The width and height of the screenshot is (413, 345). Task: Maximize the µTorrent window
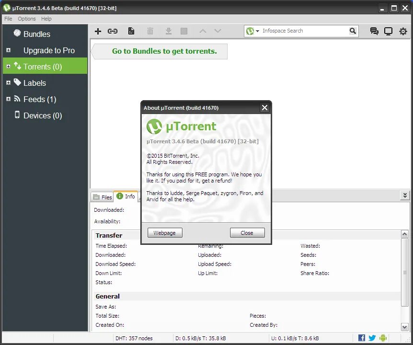coord(394,8)
